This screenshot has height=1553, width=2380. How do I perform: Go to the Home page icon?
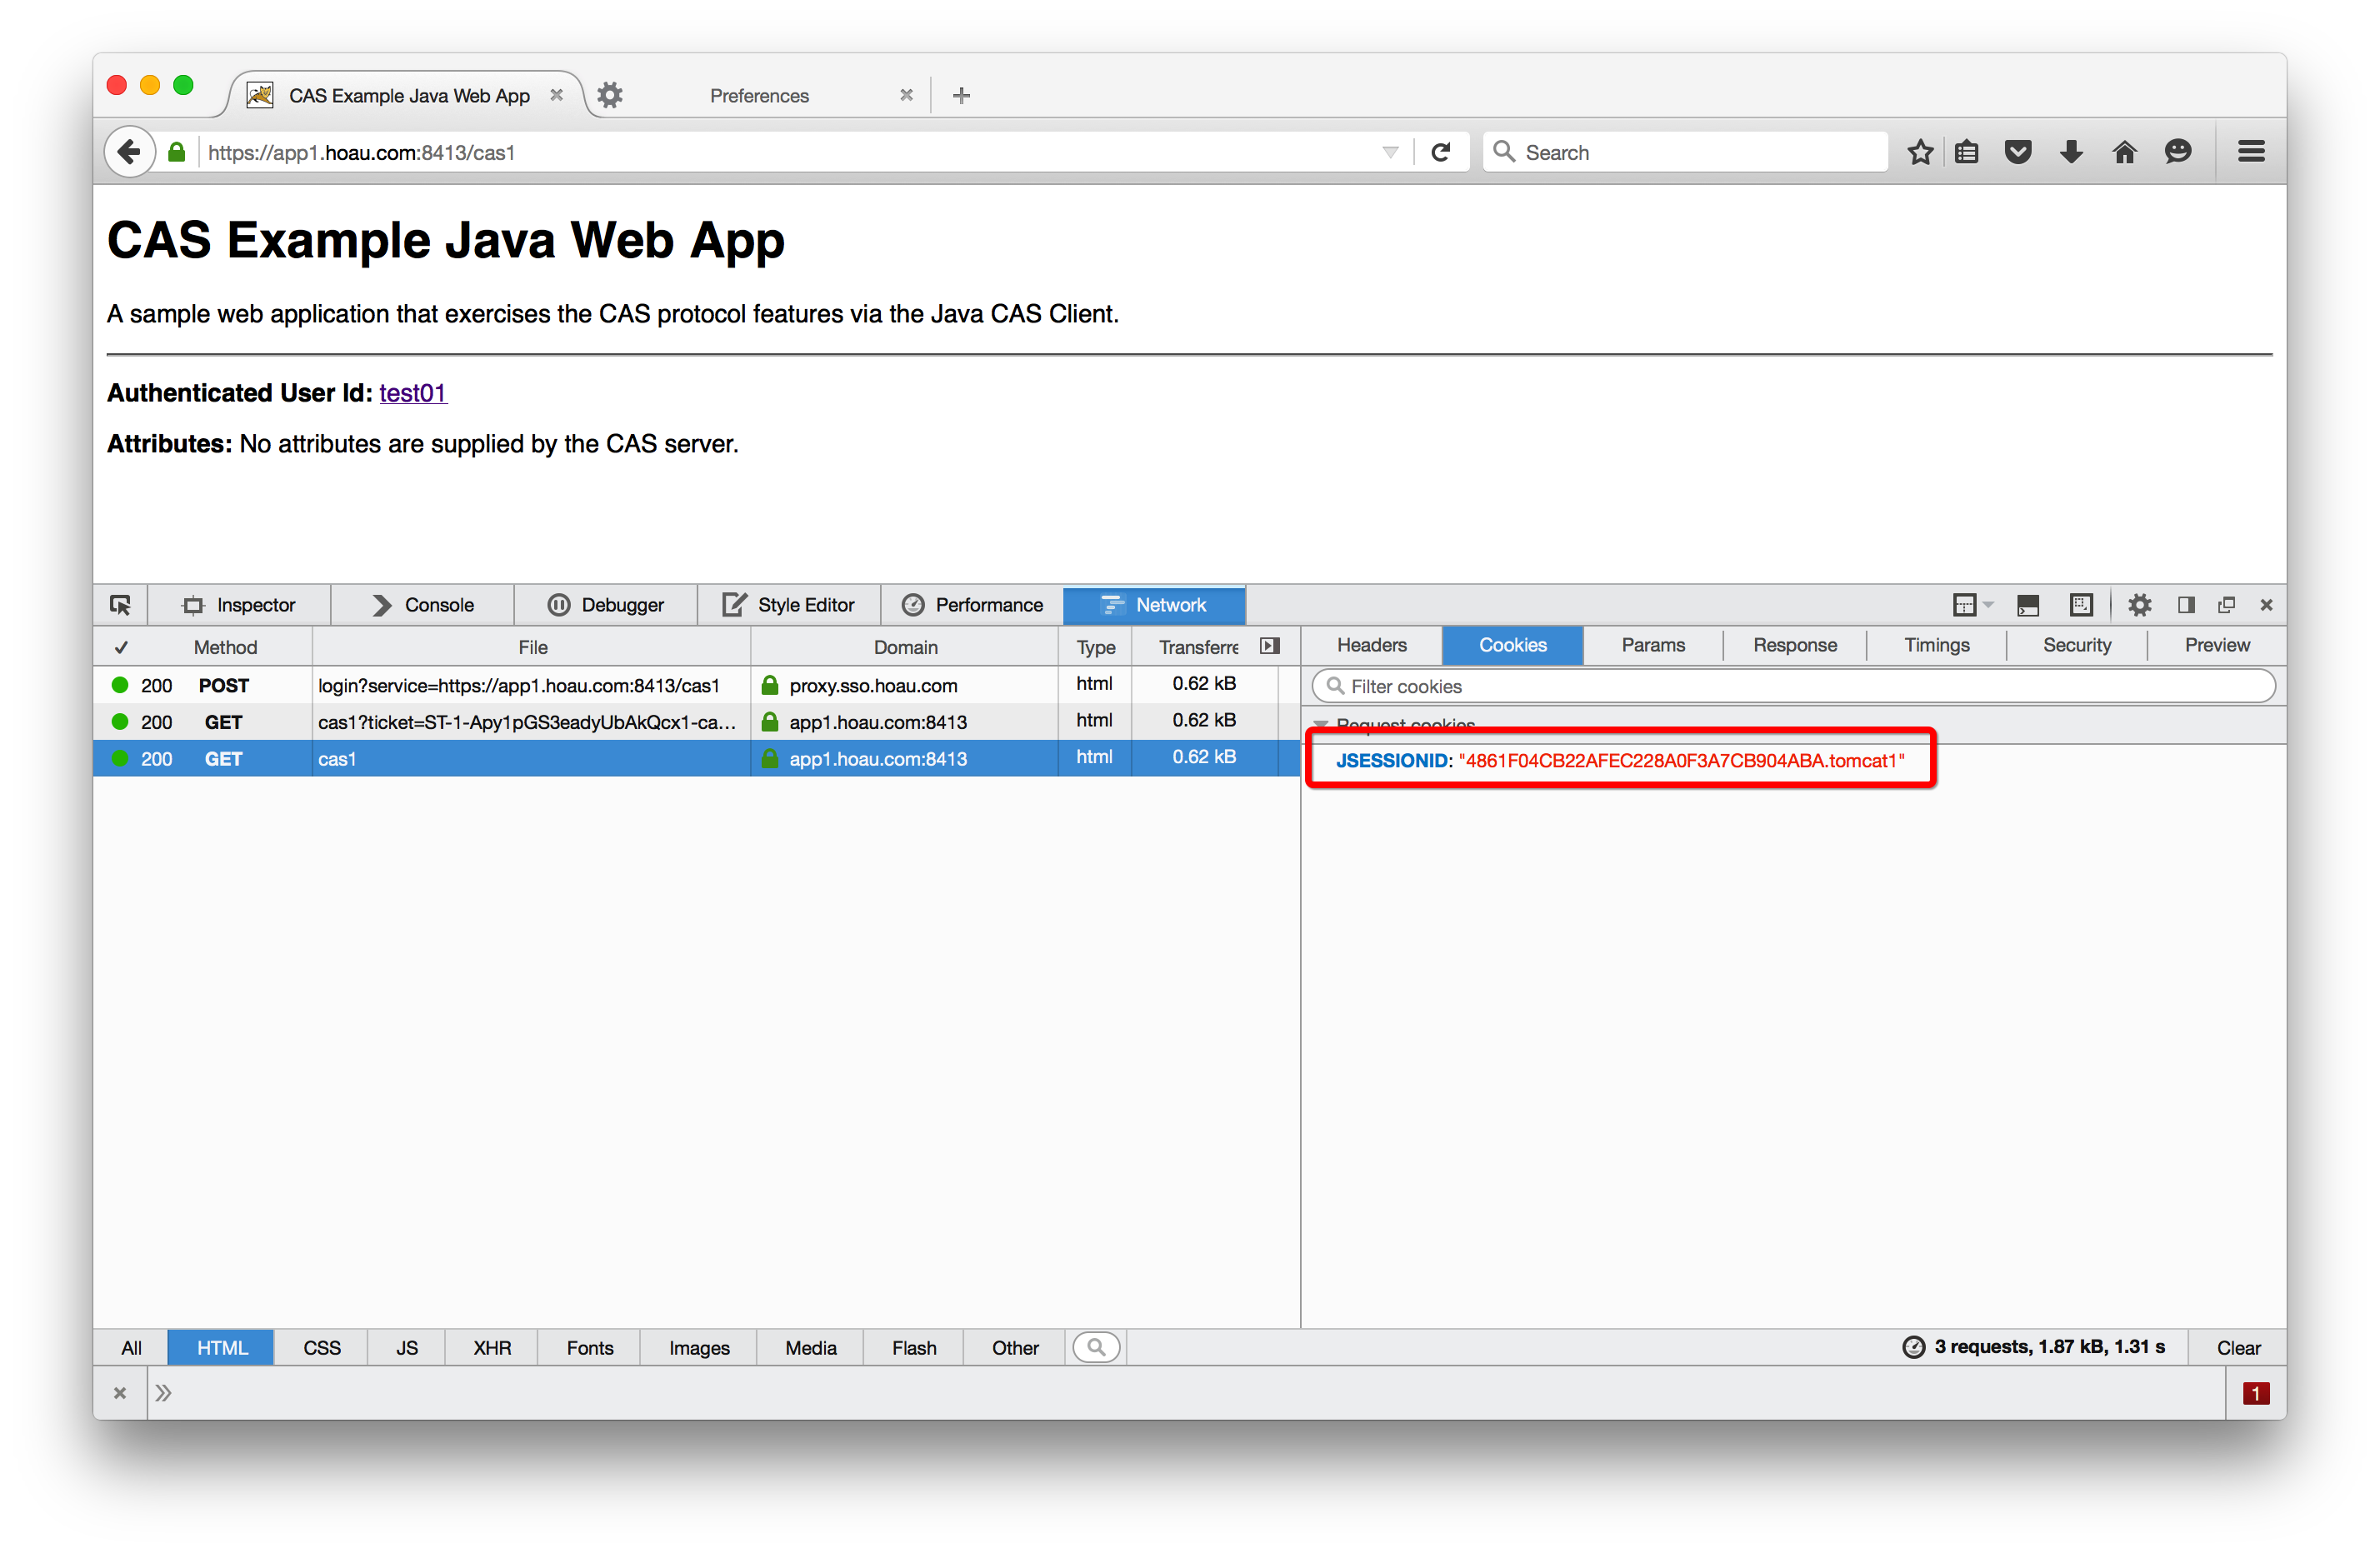point(2124,152)
